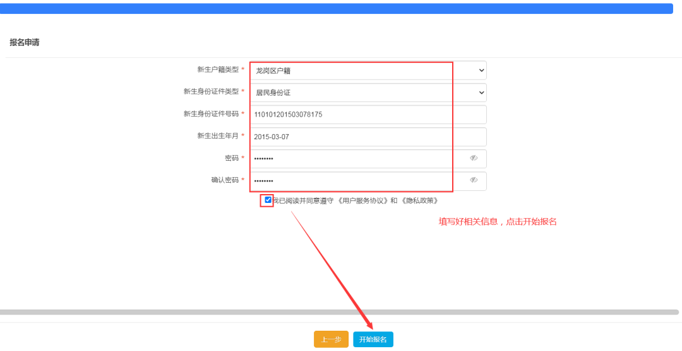Viewport: 682px width, 351px height.
Task: Show password using 确认密码 eye icon
Action: coord(474,180)
